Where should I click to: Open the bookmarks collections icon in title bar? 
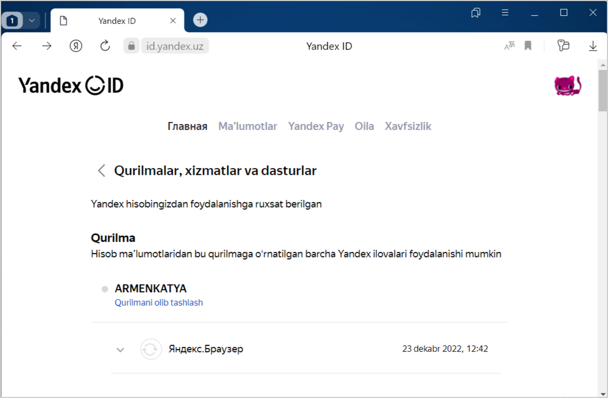476,13
